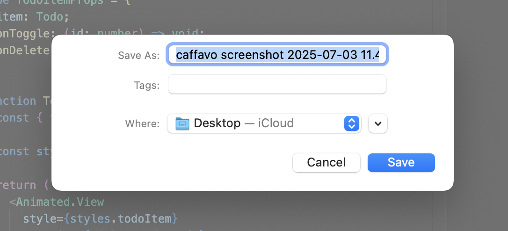Click the Desktop folder icon in Where selector
Viewport: 508px width, 231px height.
click(182, 123)
